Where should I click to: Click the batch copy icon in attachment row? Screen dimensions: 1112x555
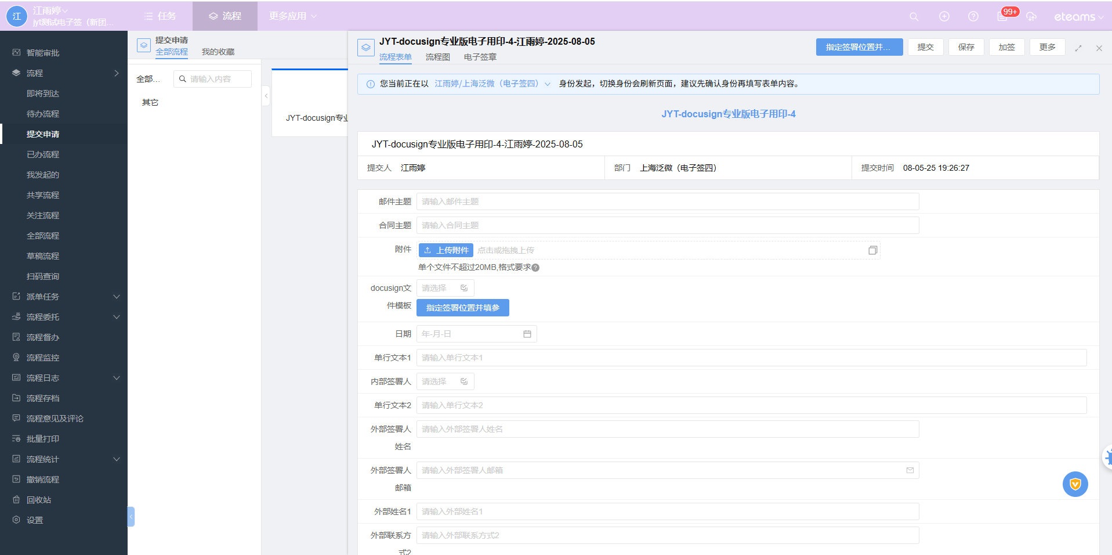(872, 250)
